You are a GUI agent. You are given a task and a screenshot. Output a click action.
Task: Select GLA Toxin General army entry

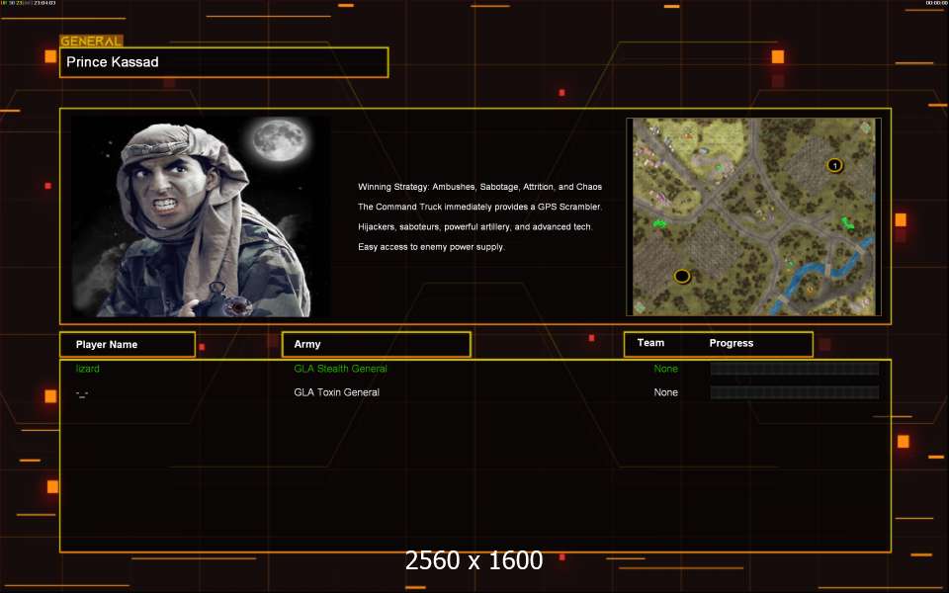(x=336, y=392)
